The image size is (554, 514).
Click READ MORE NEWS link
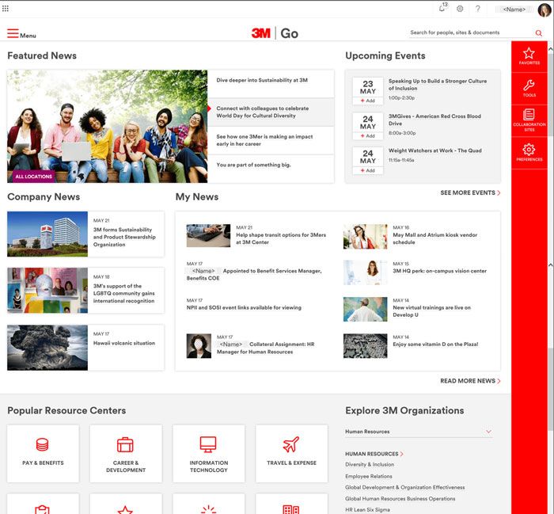470,381
